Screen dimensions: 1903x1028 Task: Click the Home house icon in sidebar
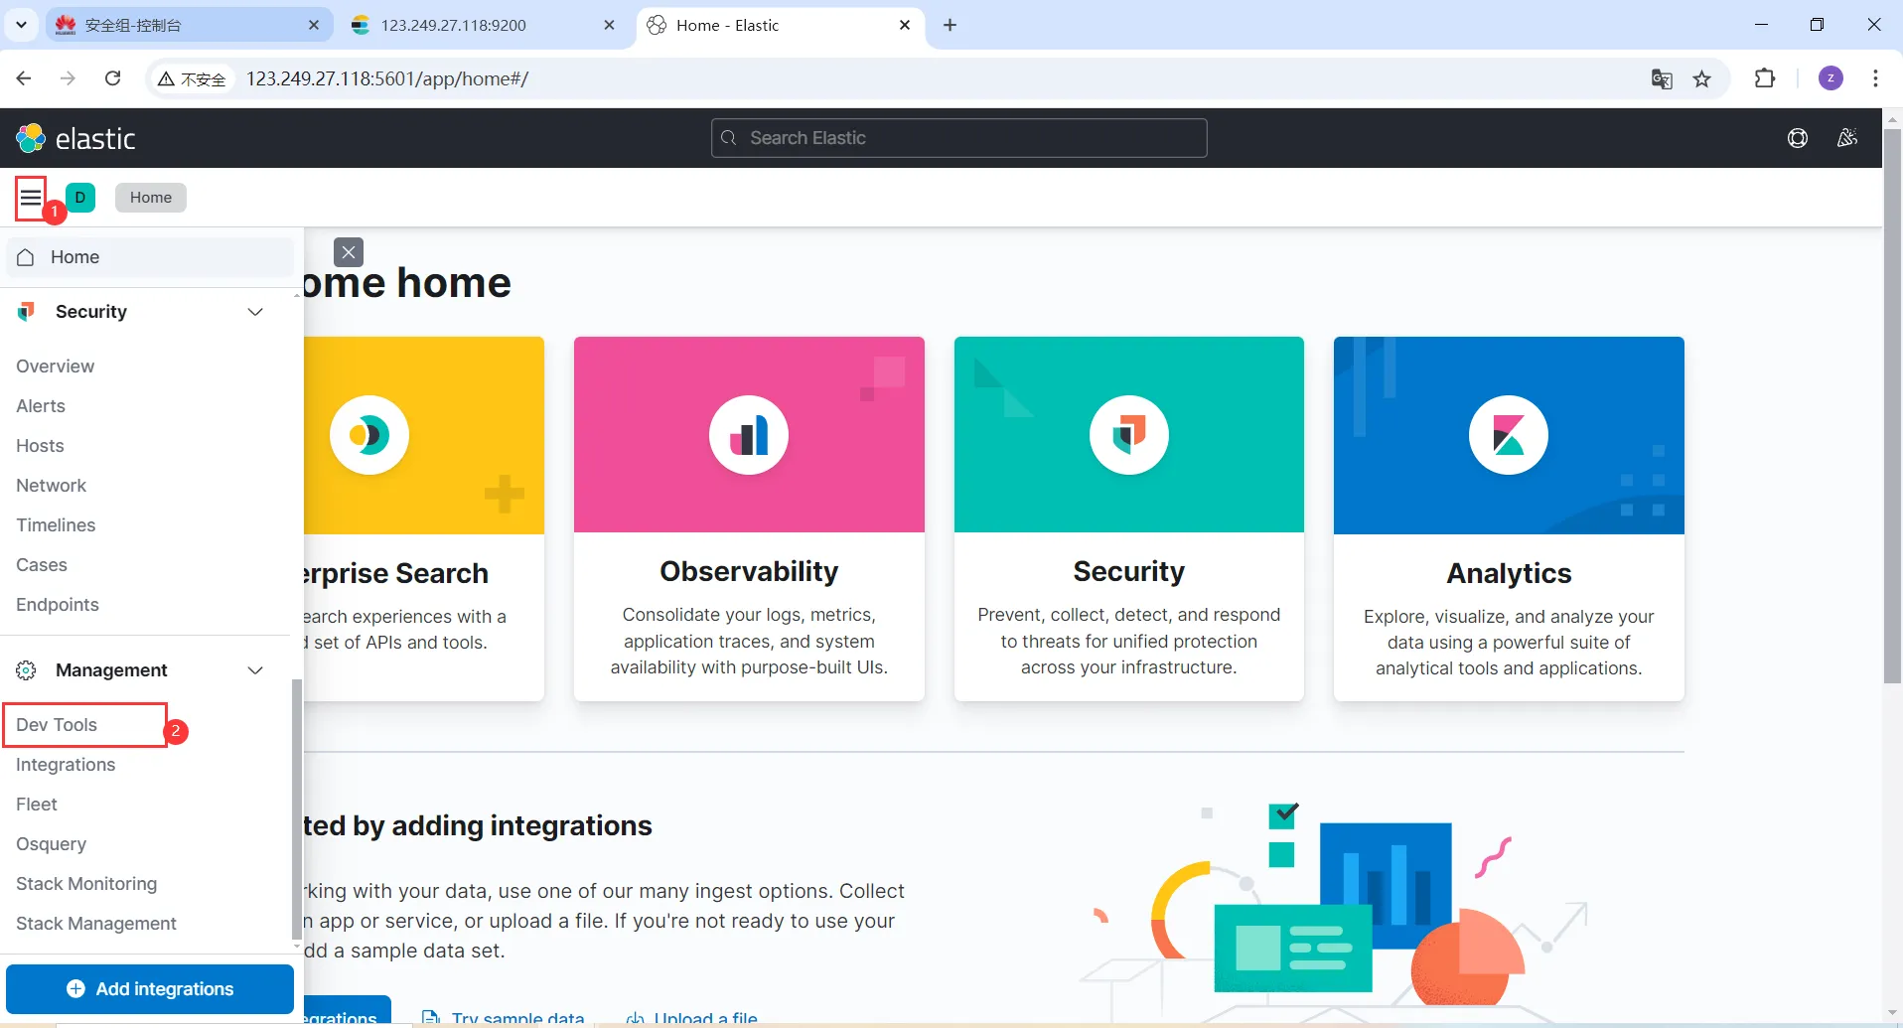(26, 257)
